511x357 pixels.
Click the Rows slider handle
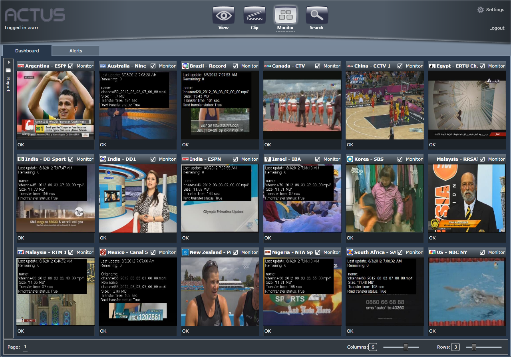point(474,347)
